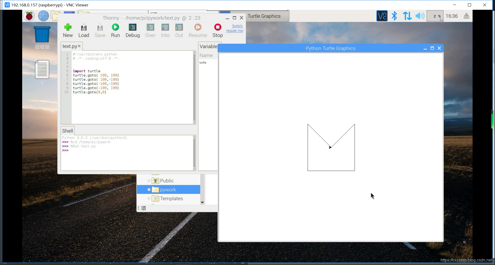Select the turtle variable row
495x265 pixels.
203,62
